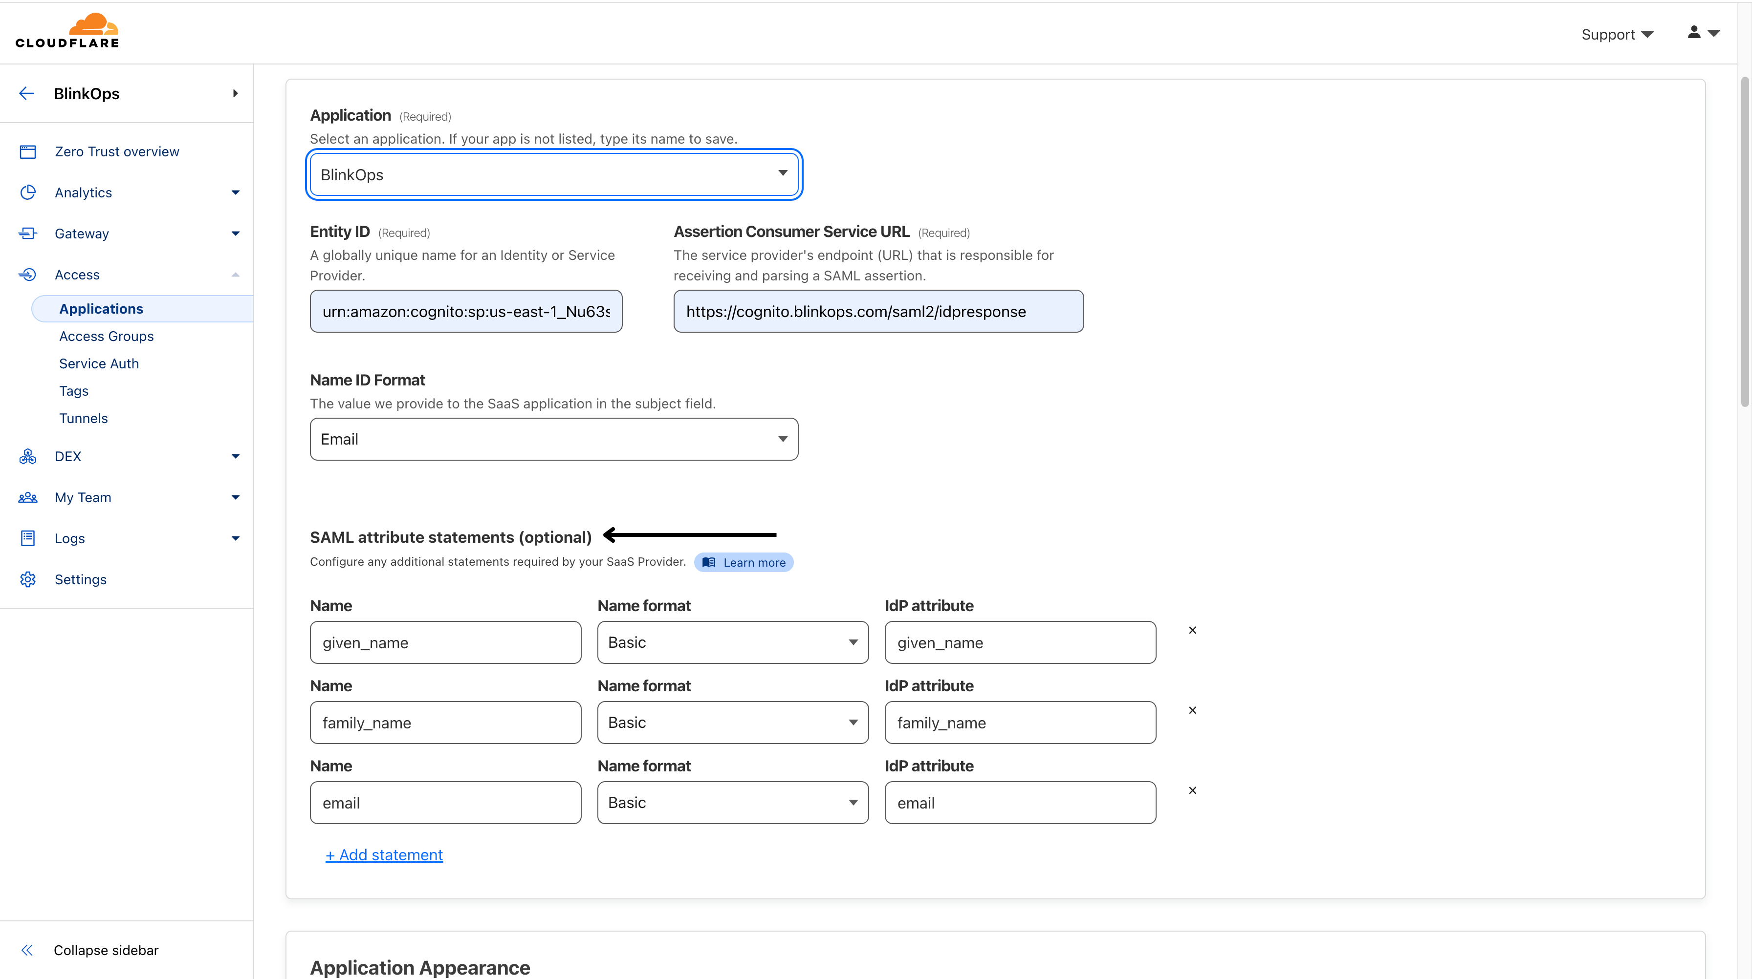Open Access Groups in sidebar
Viewport: 1752px width, 979px height.
tap(106, 336)
